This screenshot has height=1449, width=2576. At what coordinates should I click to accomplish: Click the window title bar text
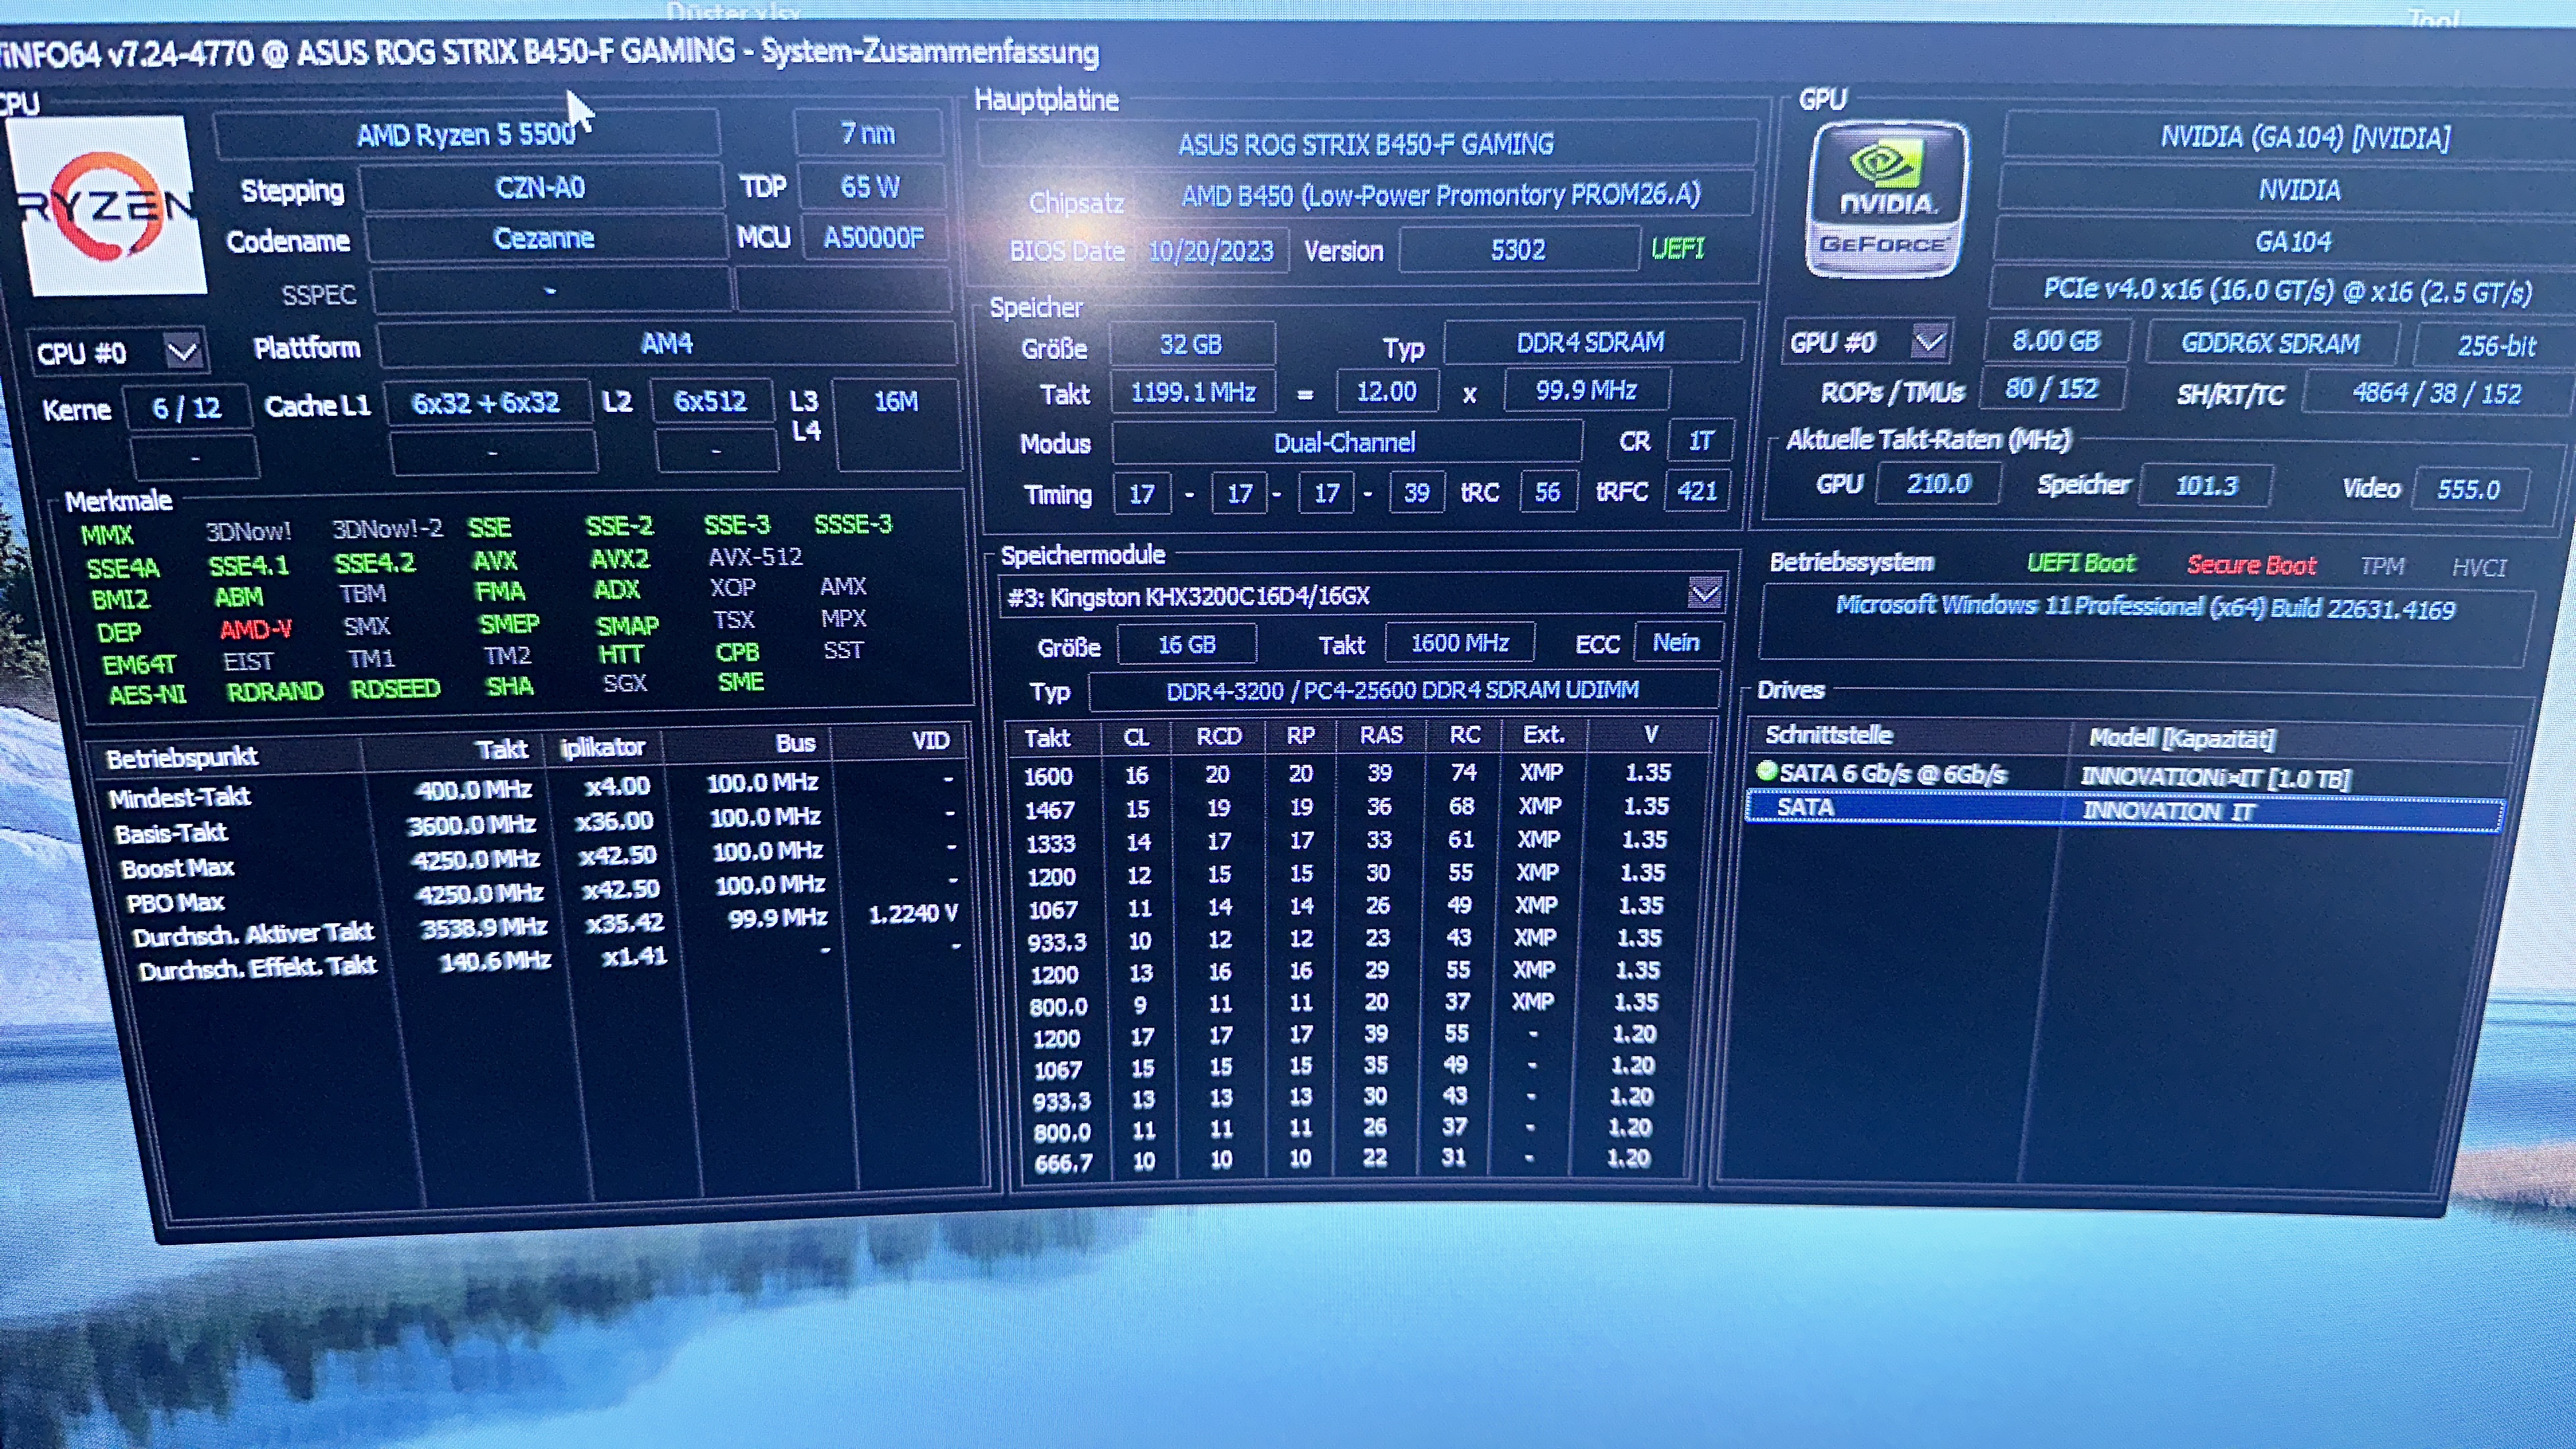click(550, 52)
